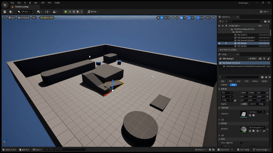Choose the Translate gizmo tool
This screenshot has height=153, width=273.
pyautogui.click(x=162, y=18)
